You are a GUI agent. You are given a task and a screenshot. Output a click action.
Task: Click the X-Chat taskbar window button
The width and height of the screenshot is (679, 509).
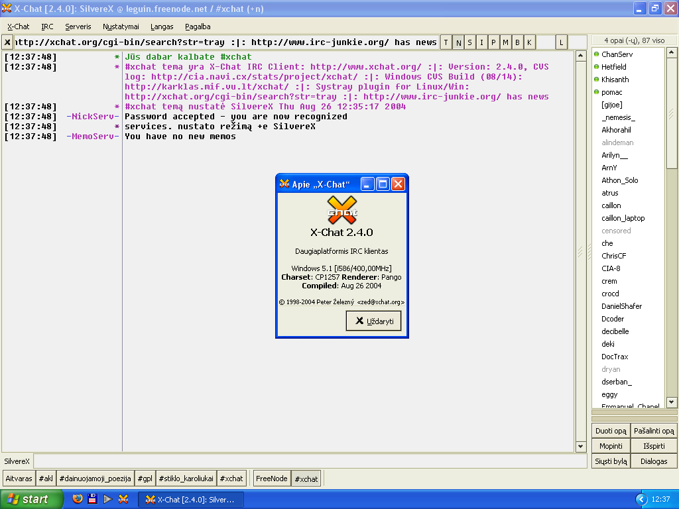191,500
